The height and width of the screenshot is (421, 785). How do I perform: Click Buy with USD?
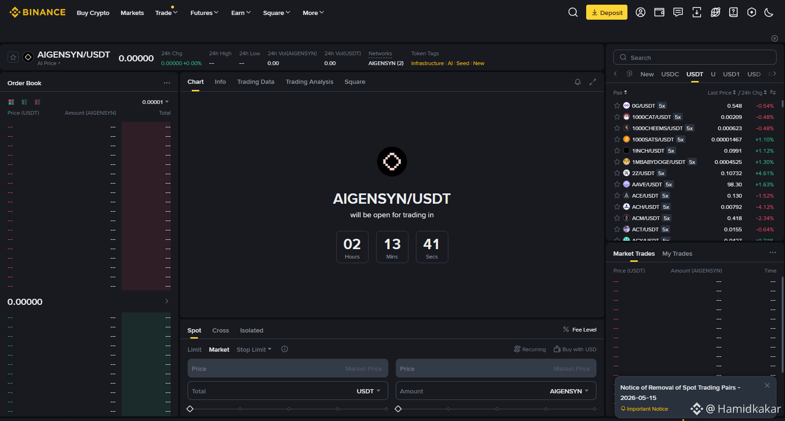click(575, 349)
